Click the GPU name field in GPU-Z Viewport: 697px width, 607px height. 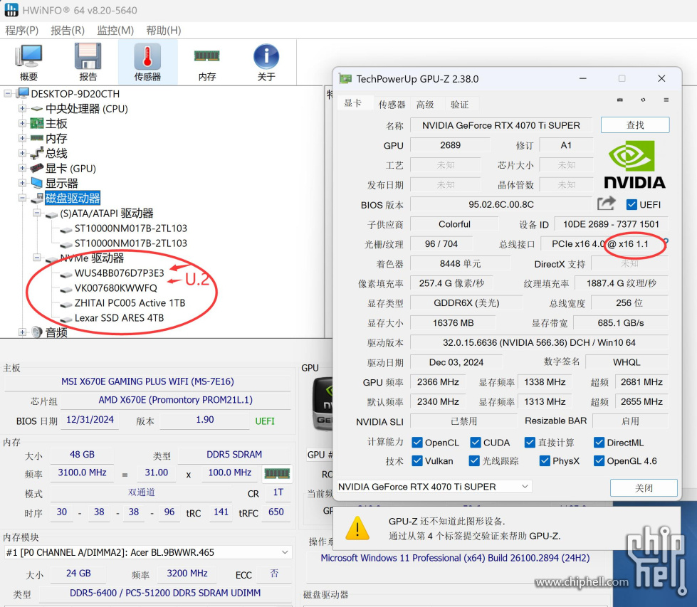click(501, 125)
